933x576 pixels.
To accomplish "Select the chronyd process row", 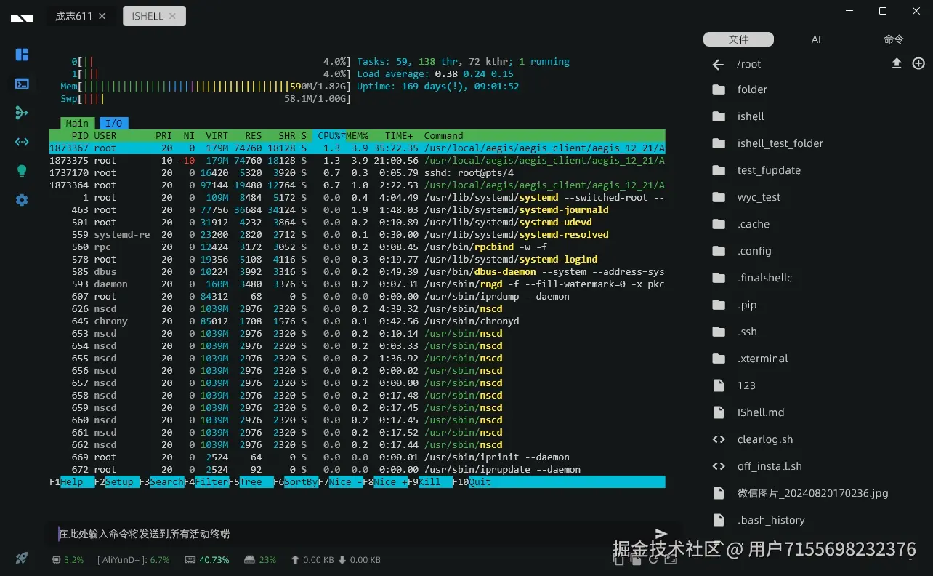I will point(357,321).
